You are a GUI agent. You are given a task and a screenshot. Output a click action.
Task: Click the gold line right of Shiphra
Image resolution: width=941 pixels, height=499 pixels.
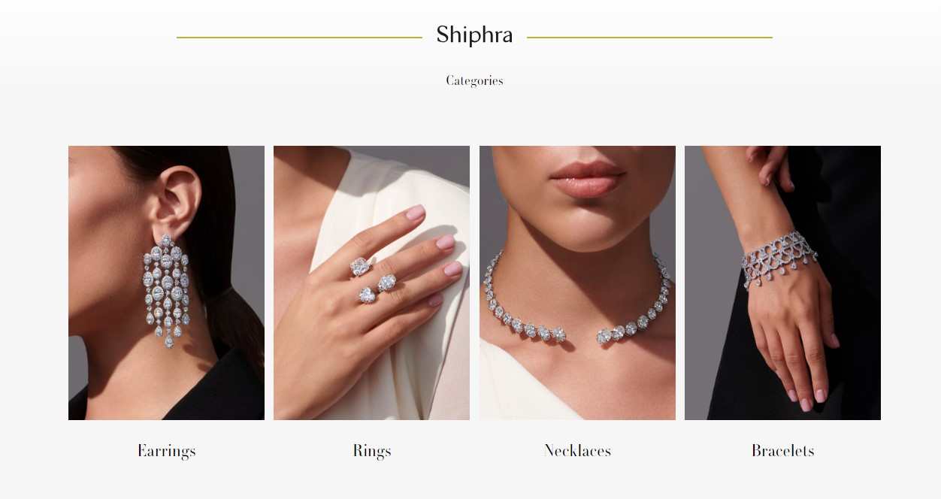(649, 37)
